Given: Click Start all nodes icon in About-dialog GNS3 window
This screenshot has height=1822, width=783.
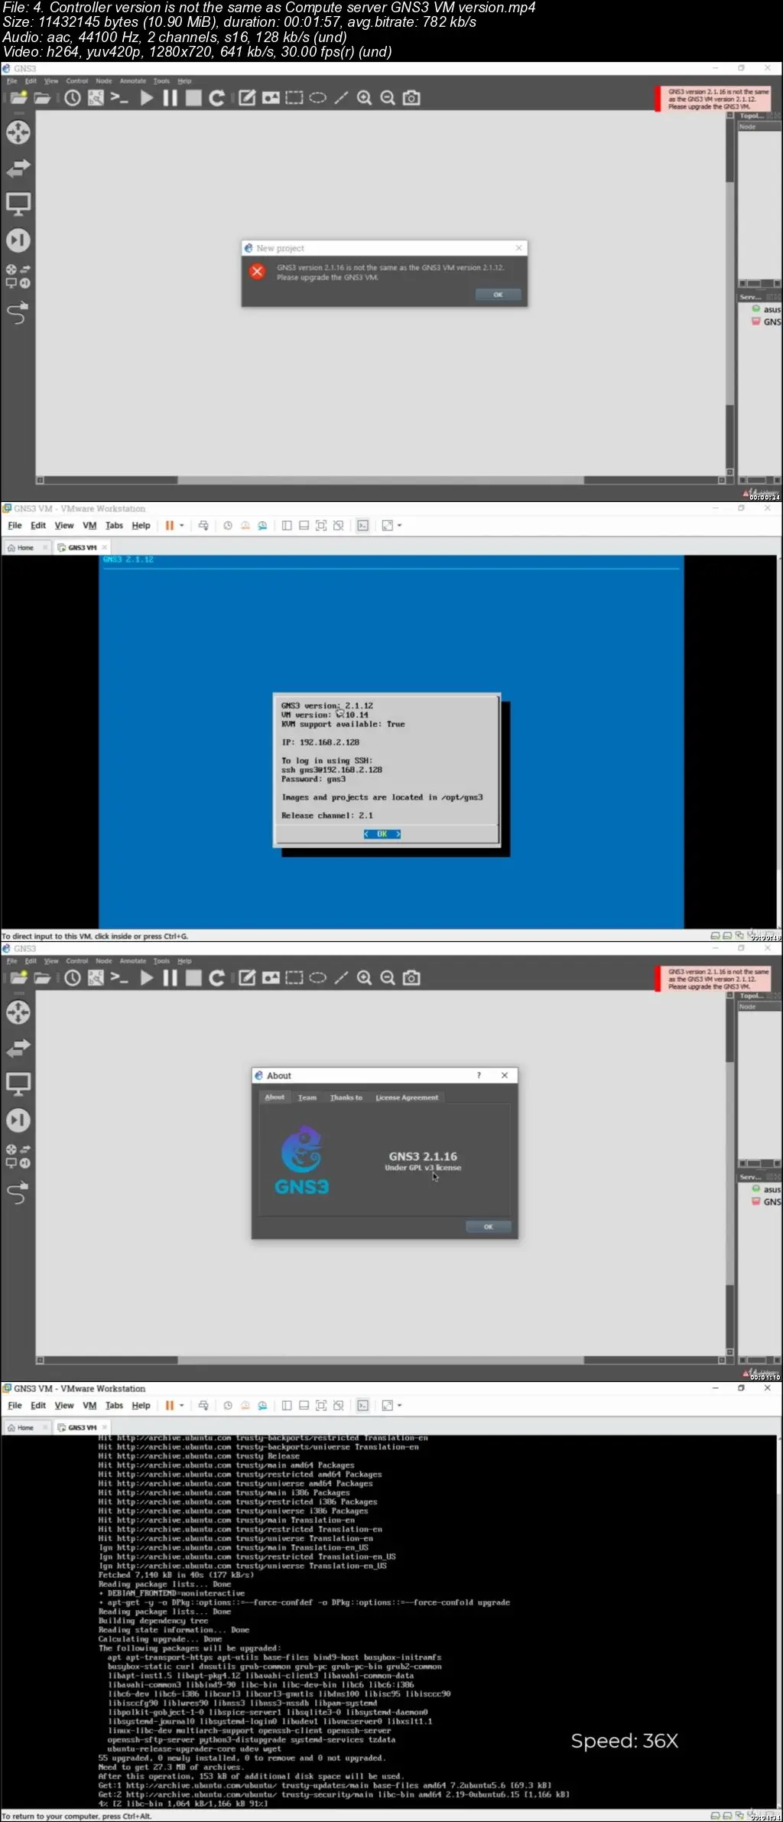Looking at the screenshot, I should [147, 978].
